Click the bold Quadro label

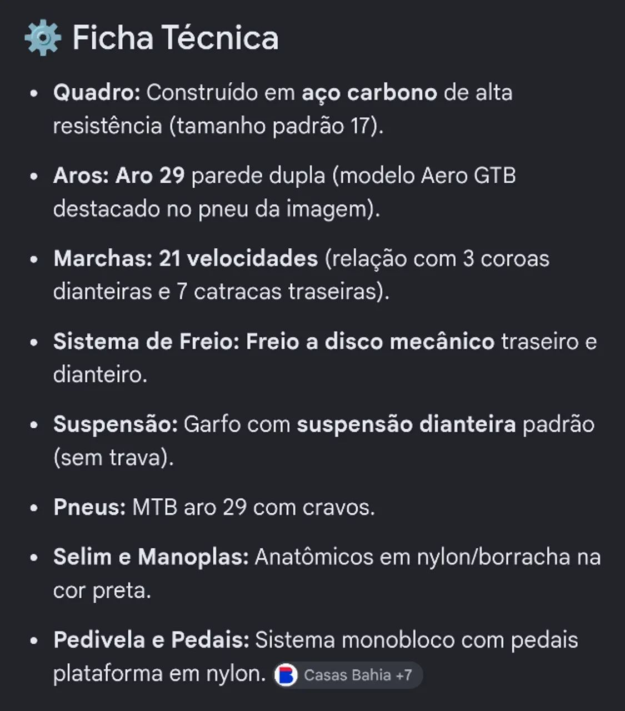click(97, 92)
